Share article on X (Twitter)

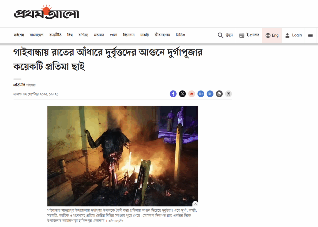pos(182,94)
